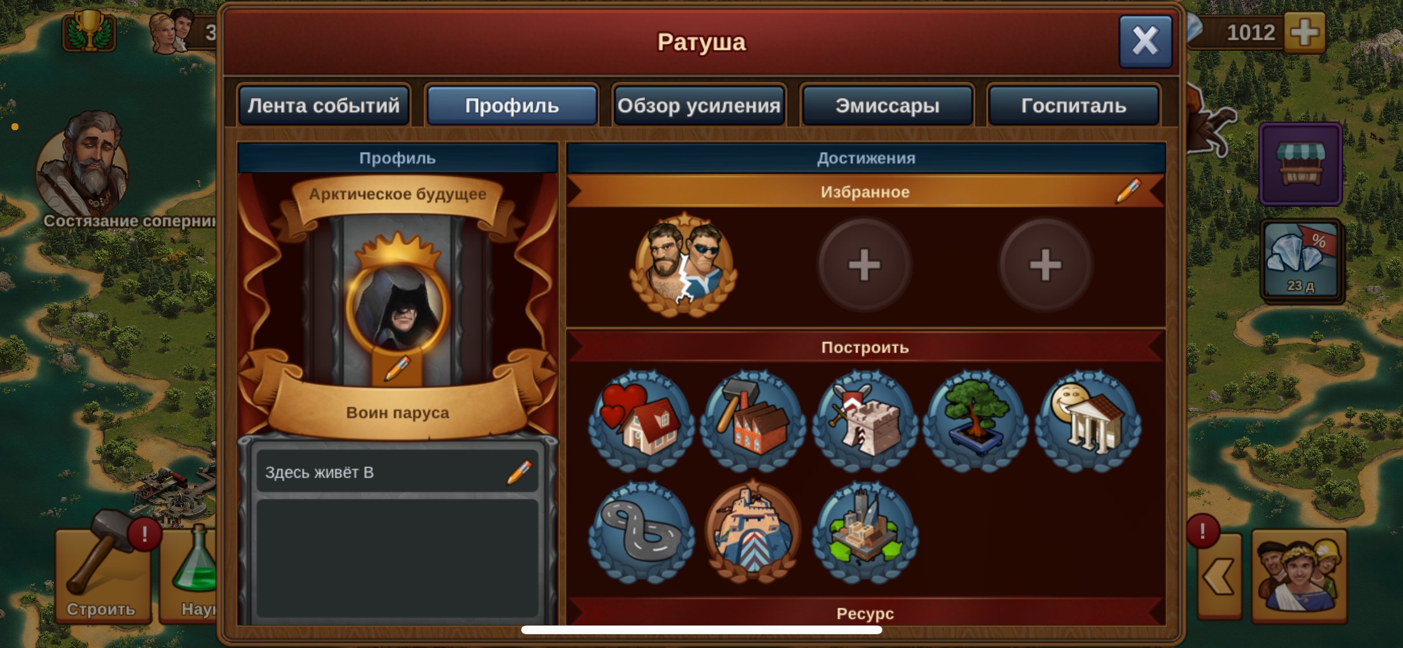Open the castle tower military achievement
The image size is (1403, 648).
864,422
